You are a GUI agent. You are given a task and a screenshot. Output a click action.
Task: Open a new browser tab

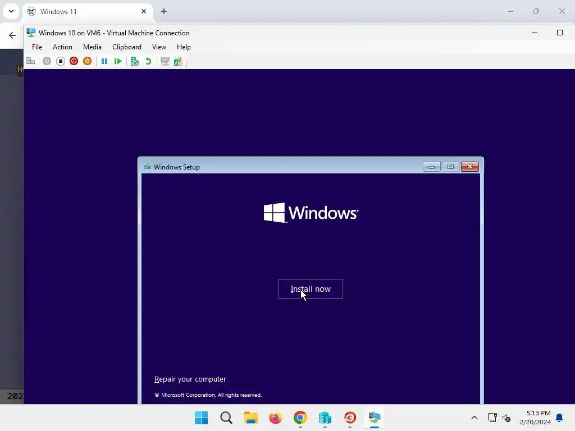[x=164, y=11]
